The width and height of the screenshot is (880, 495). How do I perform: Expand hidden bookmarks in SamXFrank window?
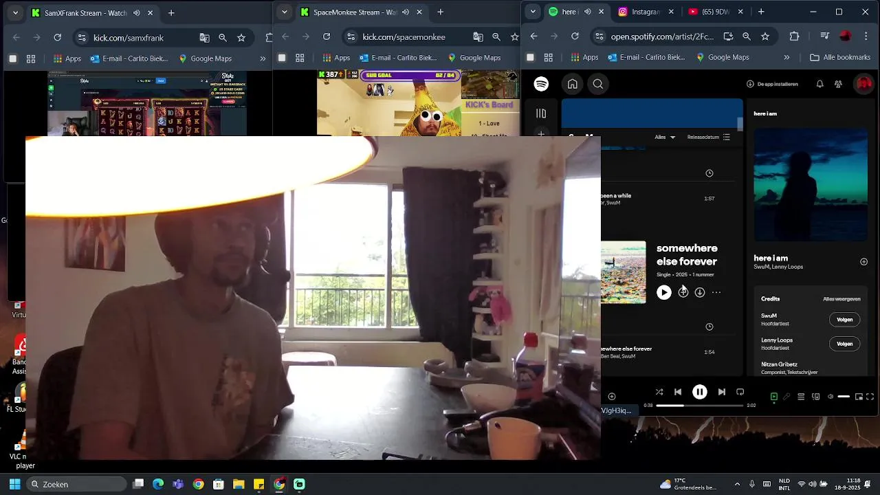pyautogui.click(x=263, y=58)
